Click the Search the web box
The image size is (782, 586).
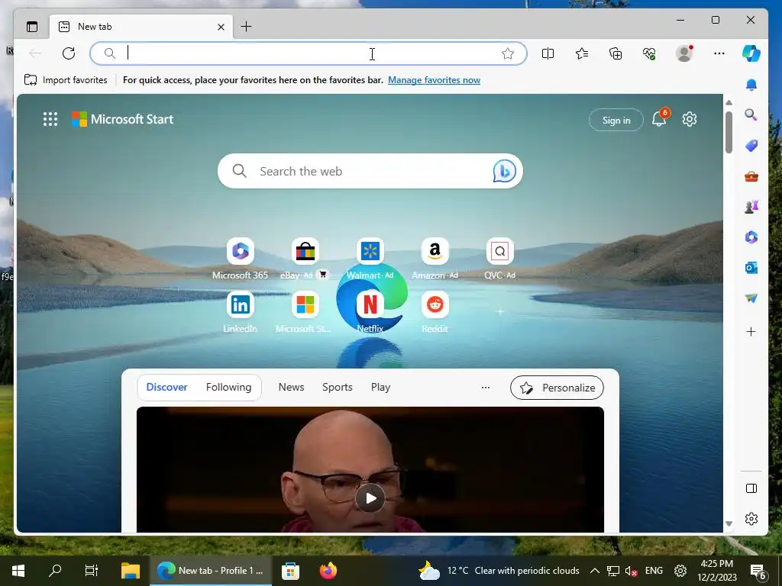click(370, 171)
